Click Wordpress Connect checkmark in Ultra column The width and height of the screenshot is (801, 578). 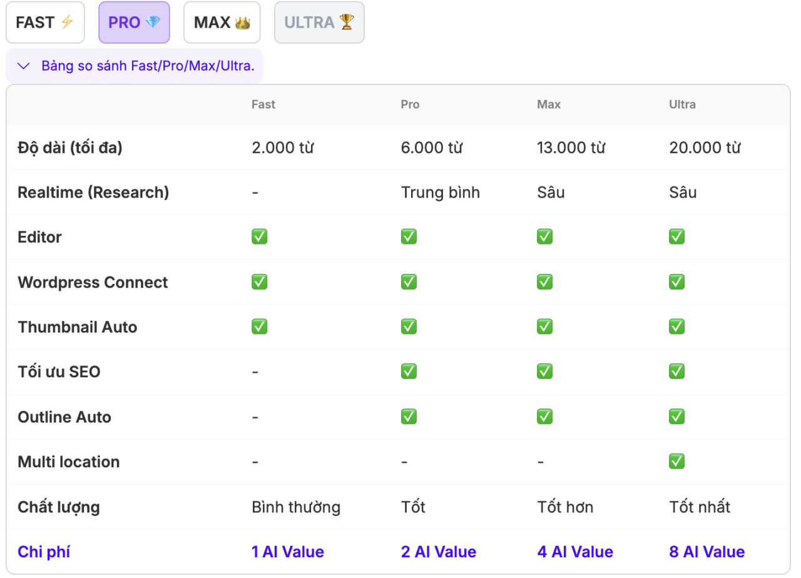pyautogui.click(x=676, y=282)
